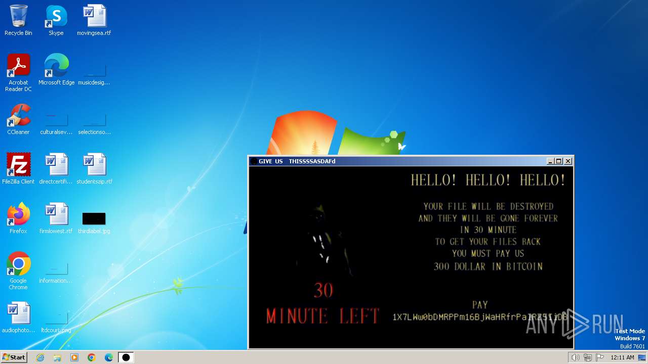Image resolution: width=648 pixels, height=364 pixels.
Task: Launch Microsoft Edge desktop shortcut
Action: point(56,70)
